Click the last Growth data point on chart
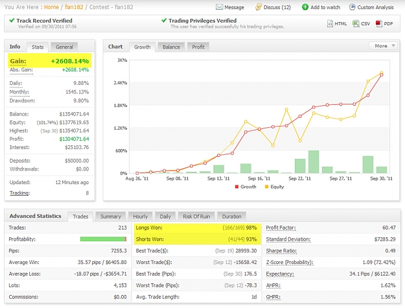This screenshot has width=405, height=308. pos(382,75)
